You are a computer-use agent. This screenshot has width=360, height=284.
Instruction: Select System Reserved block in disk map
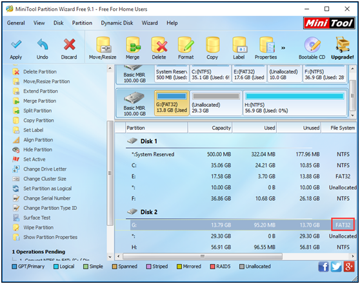click(172, 74)
